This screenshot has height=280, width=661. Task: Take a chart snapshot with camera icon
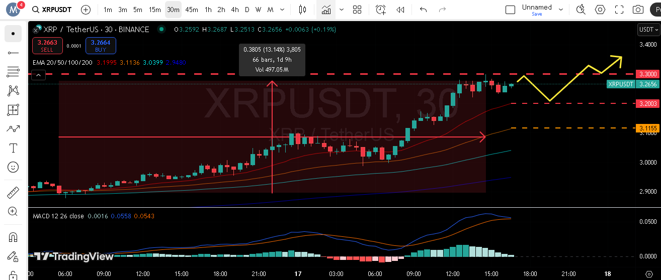(638, 10)
